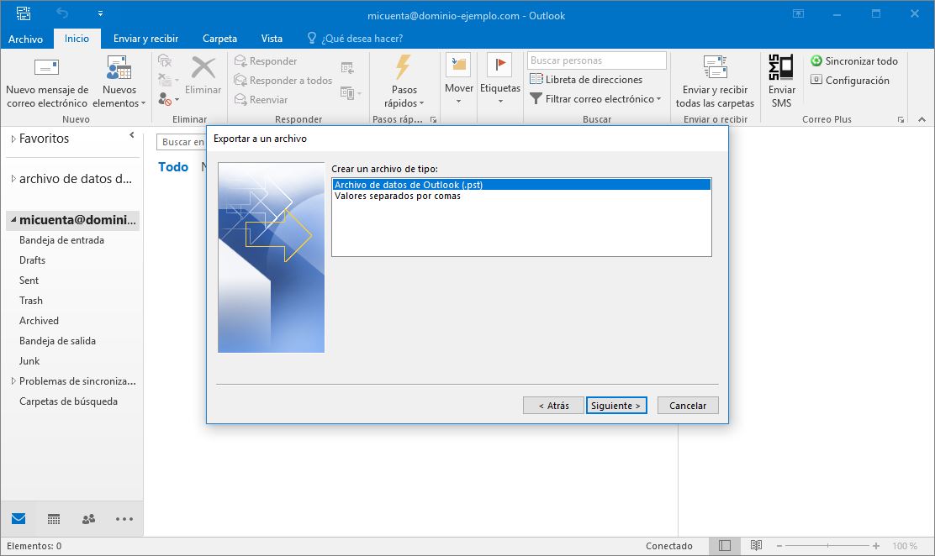Open the Pasos rápidos dialog launcher
The image size is (935, 556).
434,120
